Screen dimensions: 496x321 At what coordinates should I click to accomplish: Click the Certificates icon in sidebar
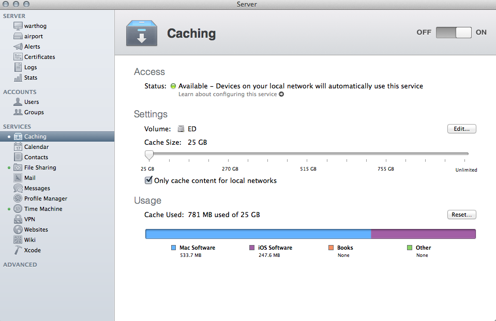(x=18, y=57)
